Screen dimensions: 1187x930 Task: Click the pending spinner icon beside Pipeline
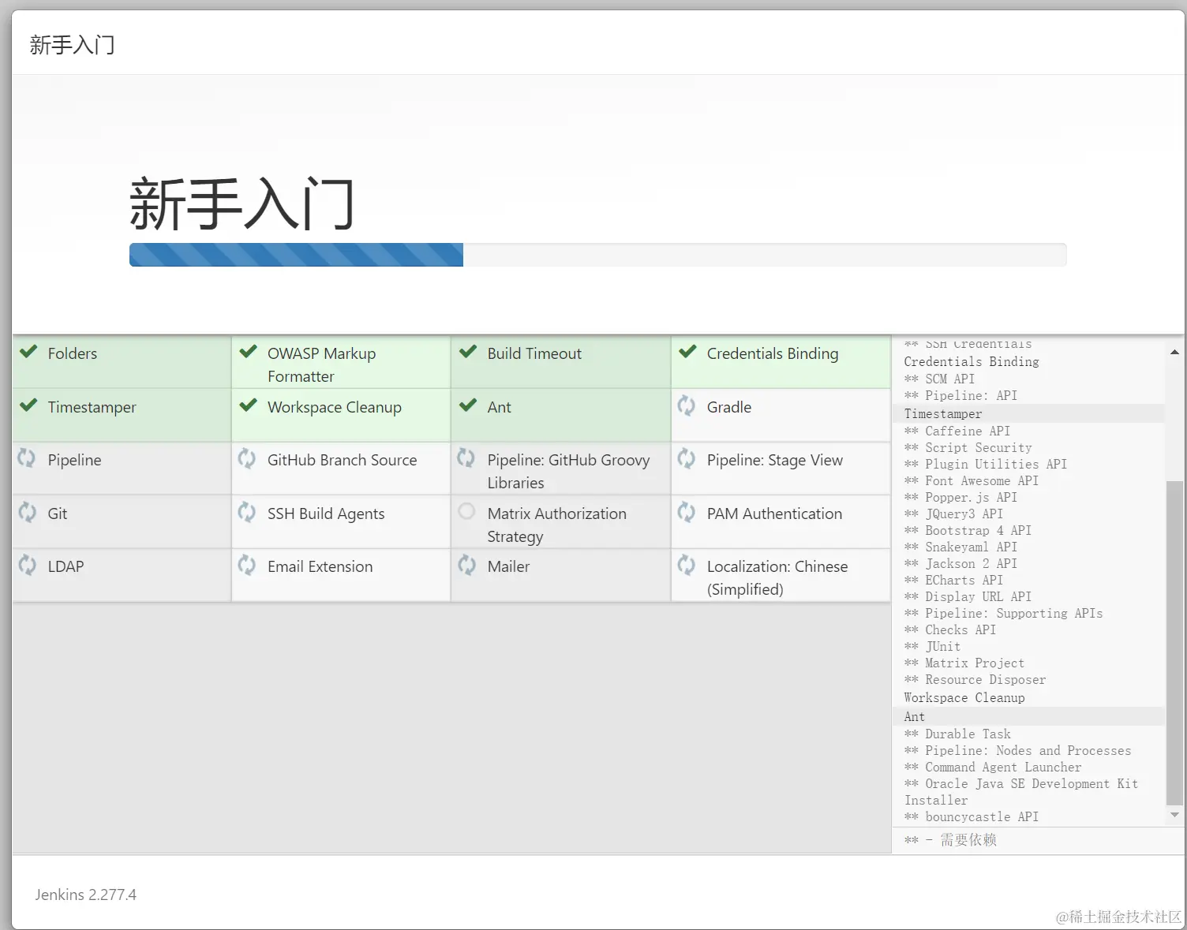(27, 458)
